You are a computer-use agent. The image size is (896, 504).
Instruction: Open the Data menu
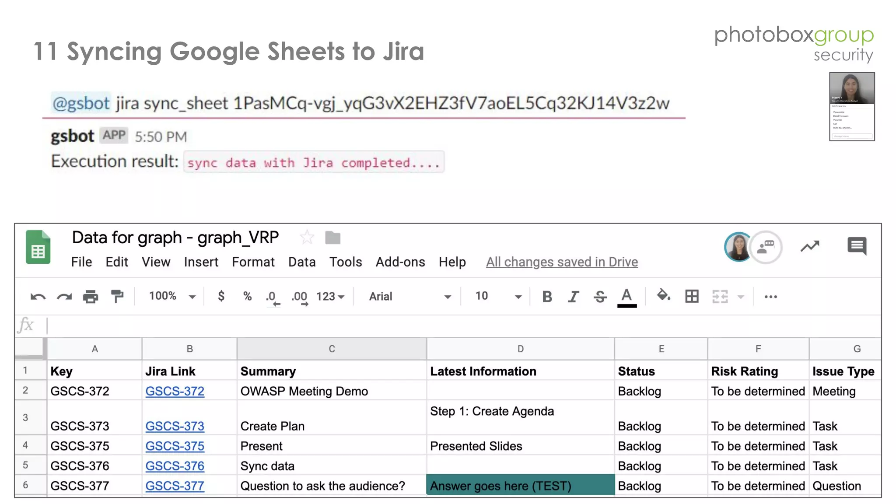pyautogui.click(x=302, y=262)
